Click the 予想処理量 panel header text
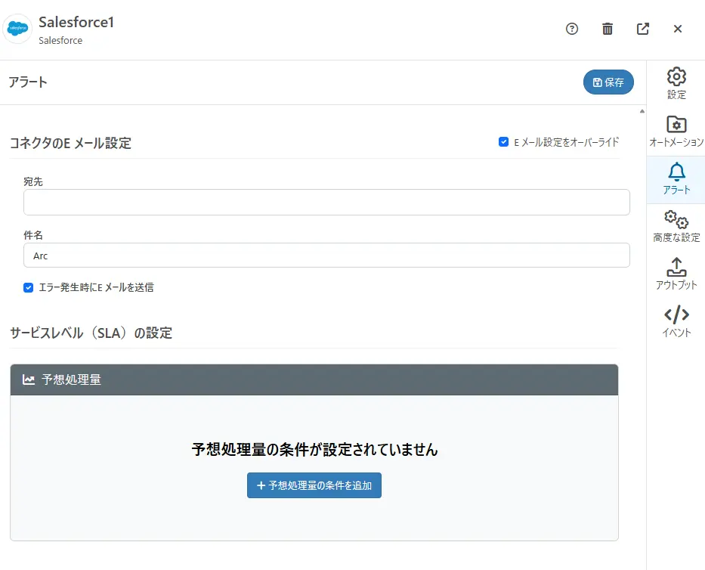This screenshot has height=570, width=705. tap(72, 379)
